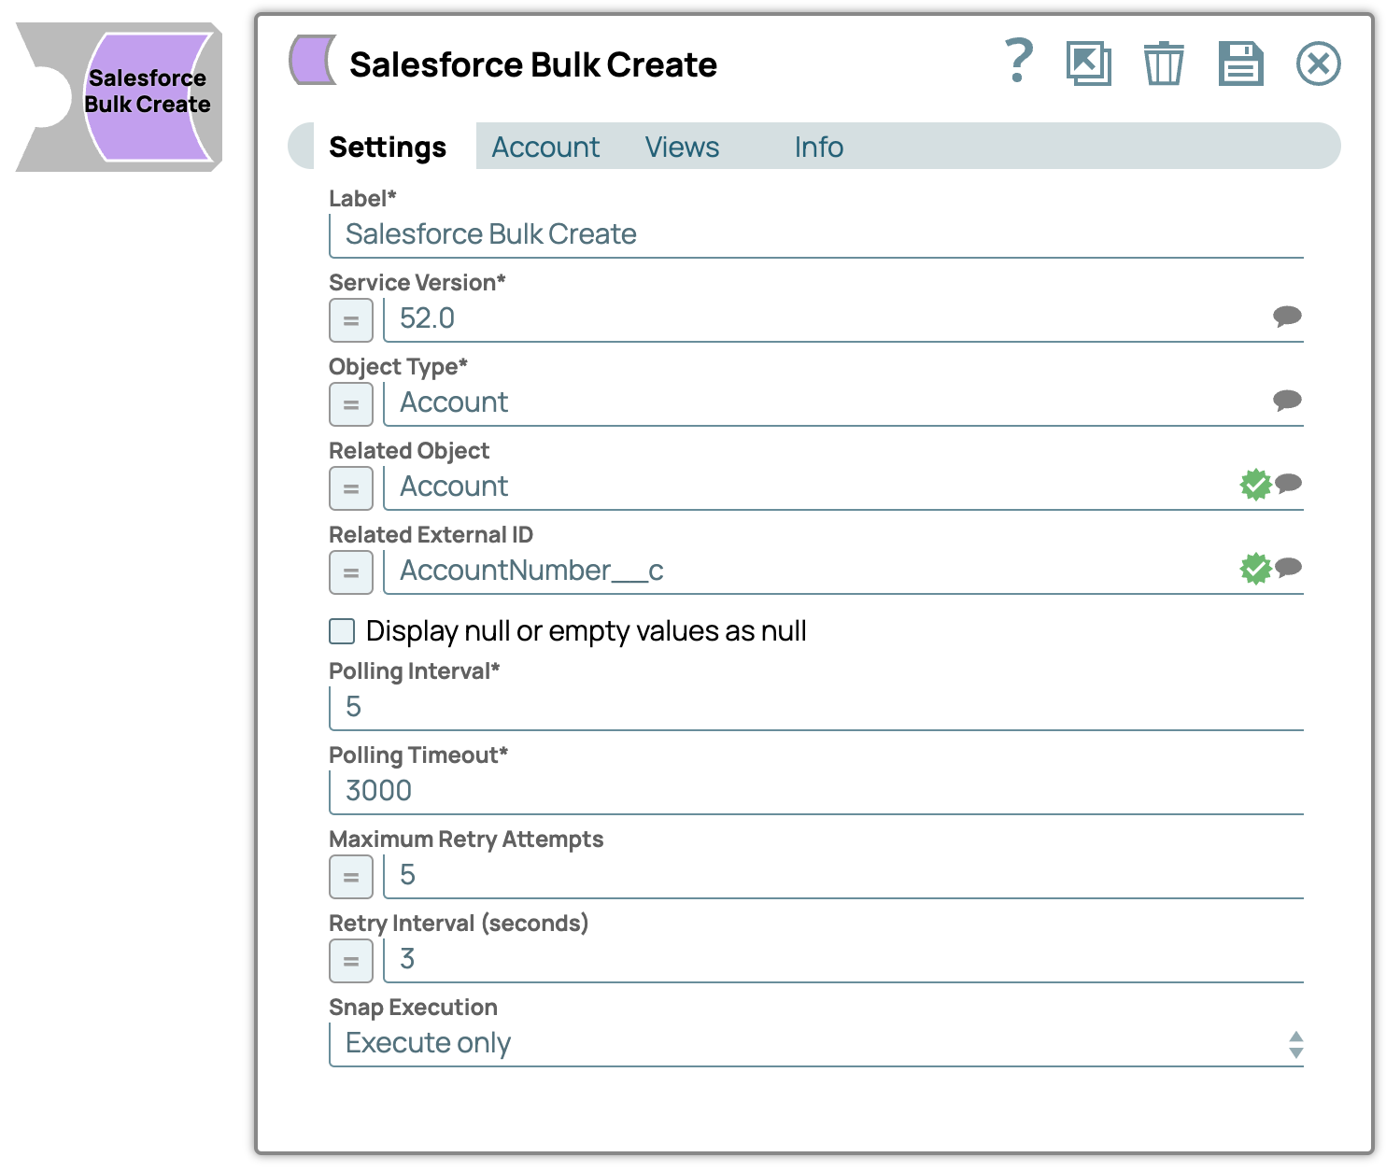The width and height of the screenshot is (1386, 1171).
Task: Open the Views tab
Action: point(683,147)
